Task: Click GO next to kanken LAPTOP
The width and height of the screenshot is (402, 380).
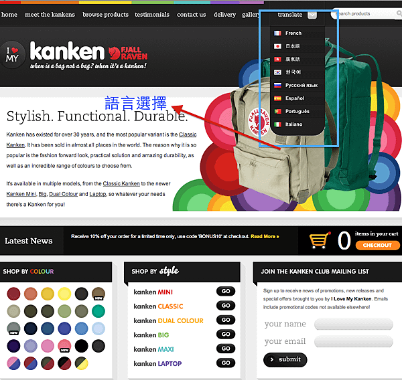Action: (226, 363)
